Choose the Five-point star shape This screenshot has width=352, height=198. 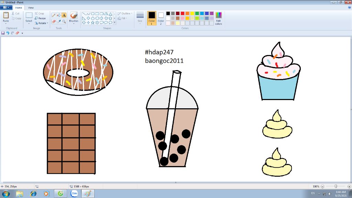(x=93, y=22)
